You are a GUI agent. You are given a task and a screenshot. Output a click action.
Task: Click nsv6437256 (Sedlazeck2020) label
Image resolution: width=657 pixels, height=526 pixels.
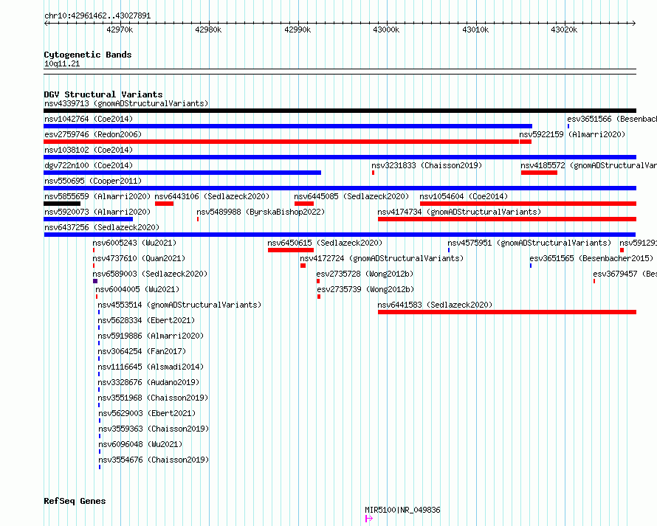102,227
